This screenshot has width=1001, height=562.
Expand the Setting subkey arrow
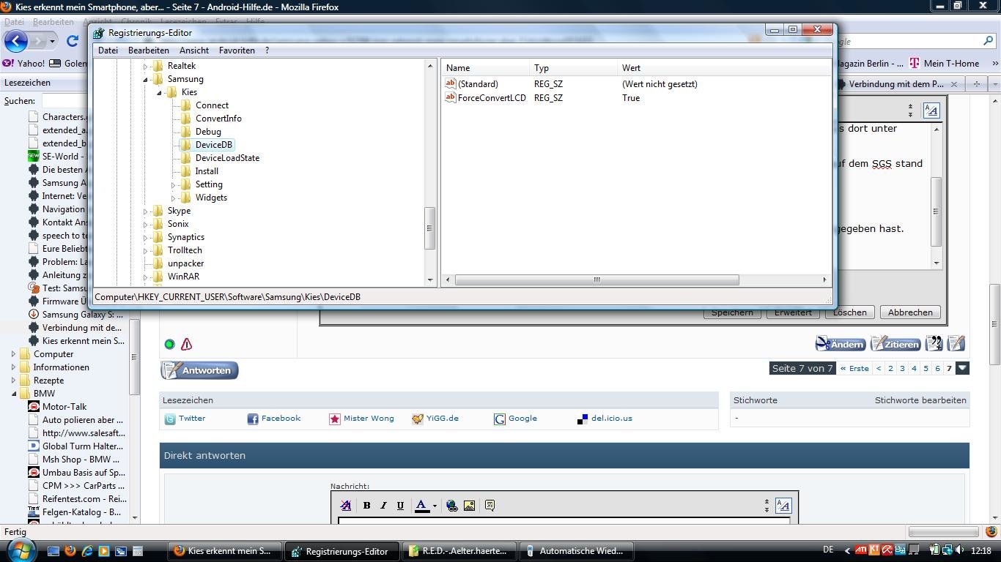[x=174, y=184]
